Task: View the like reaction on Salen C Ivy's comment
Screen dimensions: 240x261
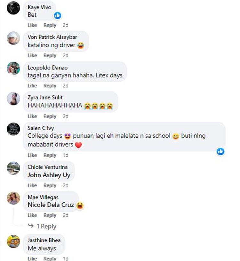Action: pyautogui.click(x=220, y=151)
